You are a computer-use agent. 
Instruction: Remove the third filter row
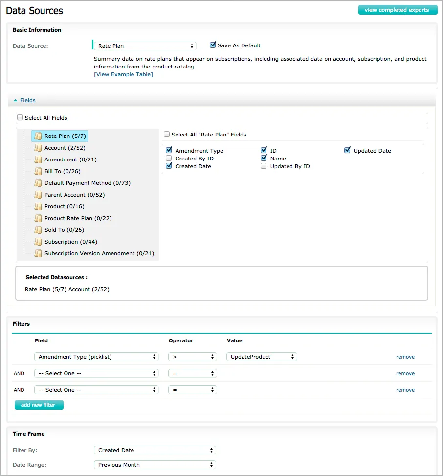tap(405, 390)
